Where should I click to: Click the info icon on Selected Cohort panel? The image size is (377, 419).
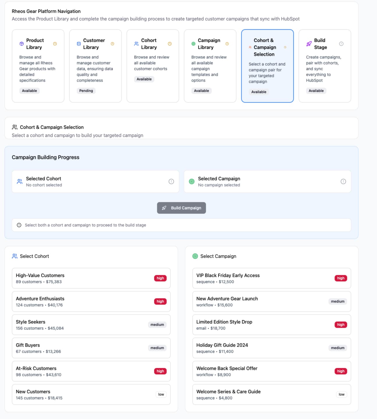pyautogui.click(x=171, y=181)
